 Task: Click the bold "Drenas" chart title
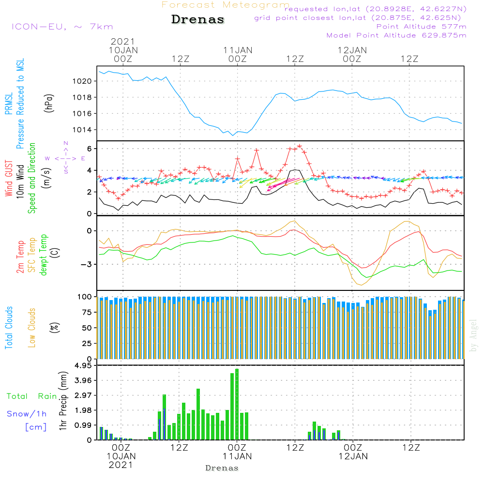198,19
